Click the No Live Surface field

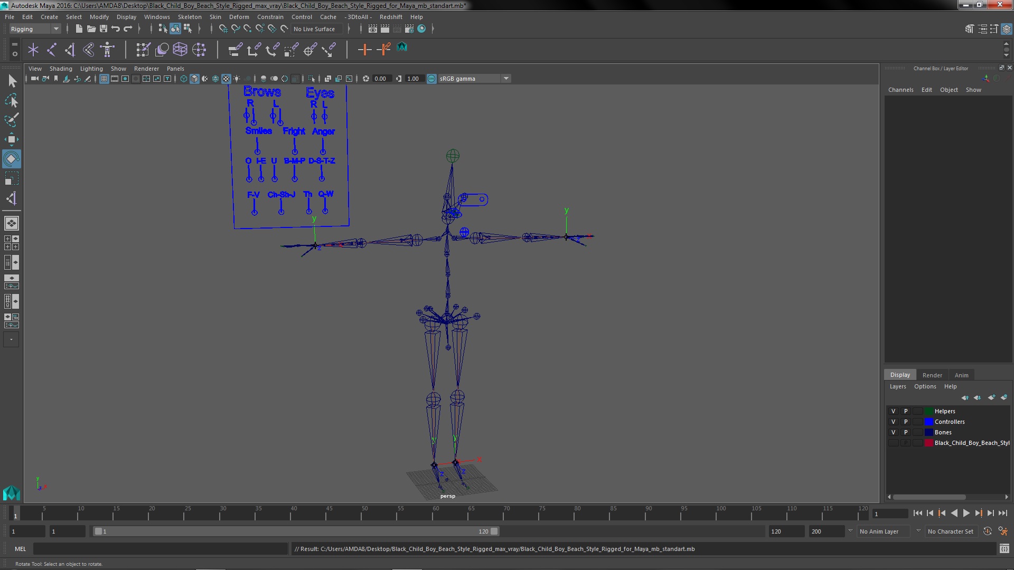tap(317, 29)
